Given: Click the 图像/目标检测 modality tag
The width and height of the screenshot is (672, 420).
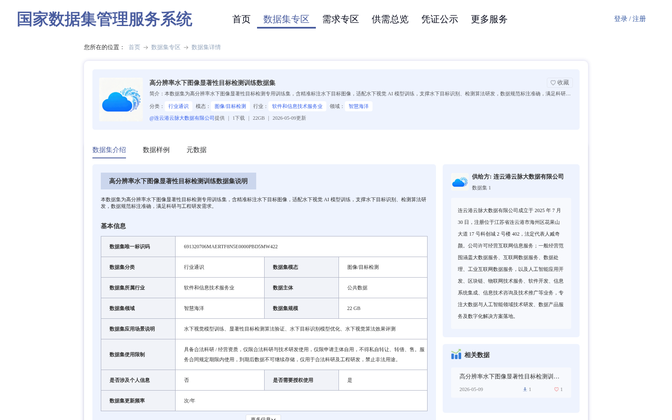Looking at the screenshot, I should coord(230,106).
